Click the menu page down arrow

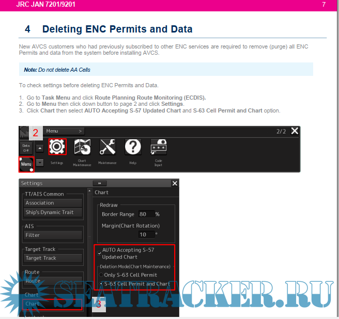tap(40, 162)
